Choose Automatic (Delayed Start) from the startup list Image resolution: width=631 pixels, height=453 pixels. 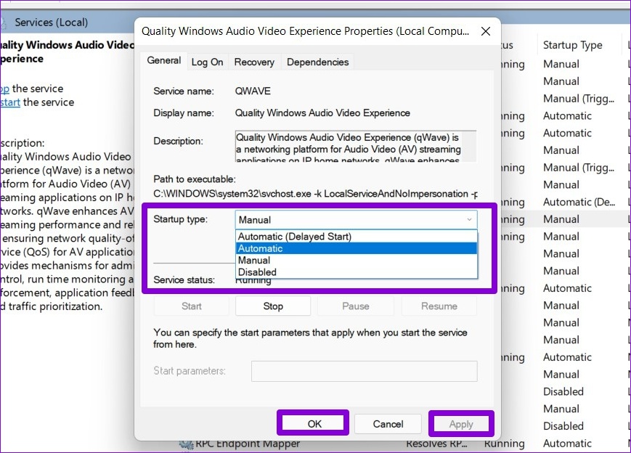(357, 237)
